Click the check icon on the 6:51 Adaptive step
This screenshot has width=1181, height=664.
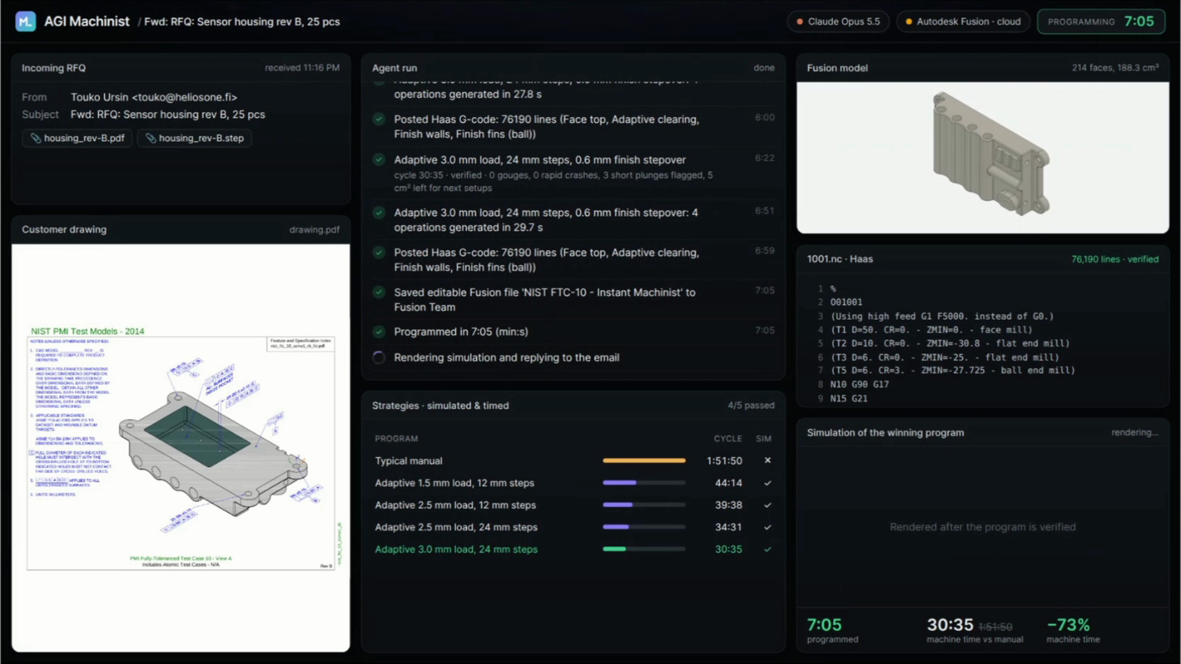click(x=379, y=213)
